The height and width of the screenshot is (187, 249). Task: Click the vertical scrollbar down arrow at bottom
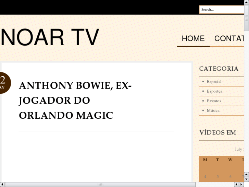point(247,179)
